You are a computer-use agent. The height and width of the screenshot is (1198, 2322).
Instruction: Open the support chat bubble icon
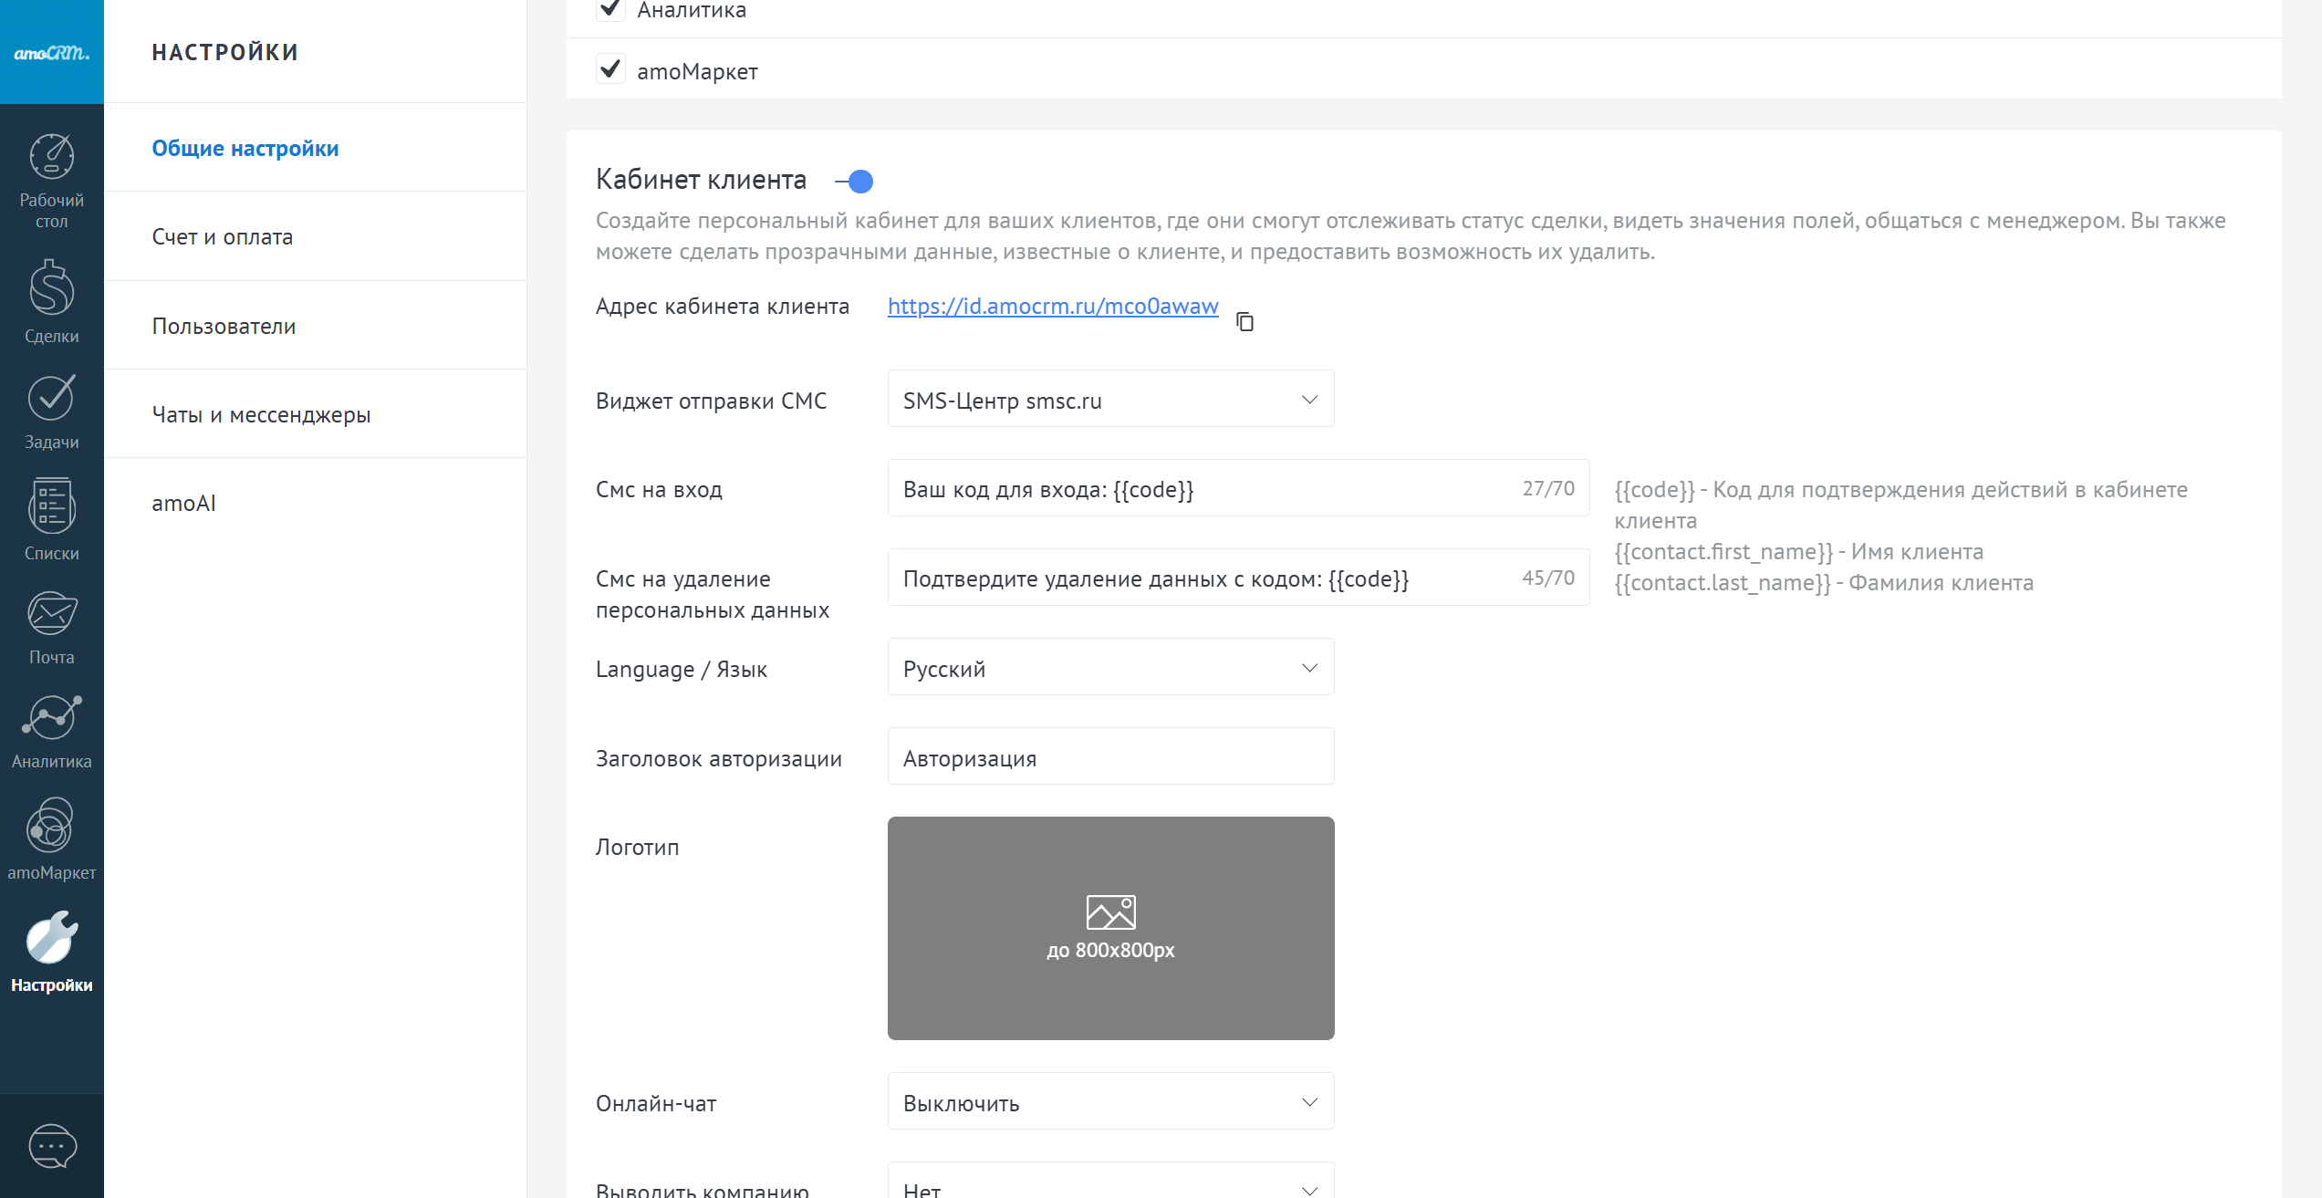(52, 1145)
